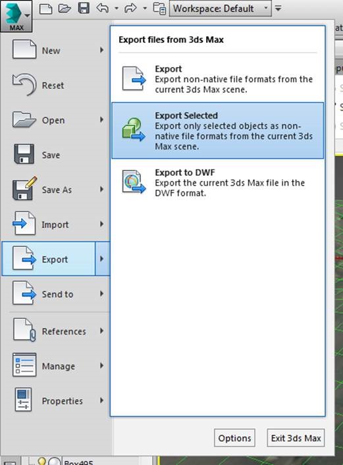Image resolution: width=343 pixels, height=465 pixels.
Task: Click the New Scene toolbar icon
Action: pos(45,9)
